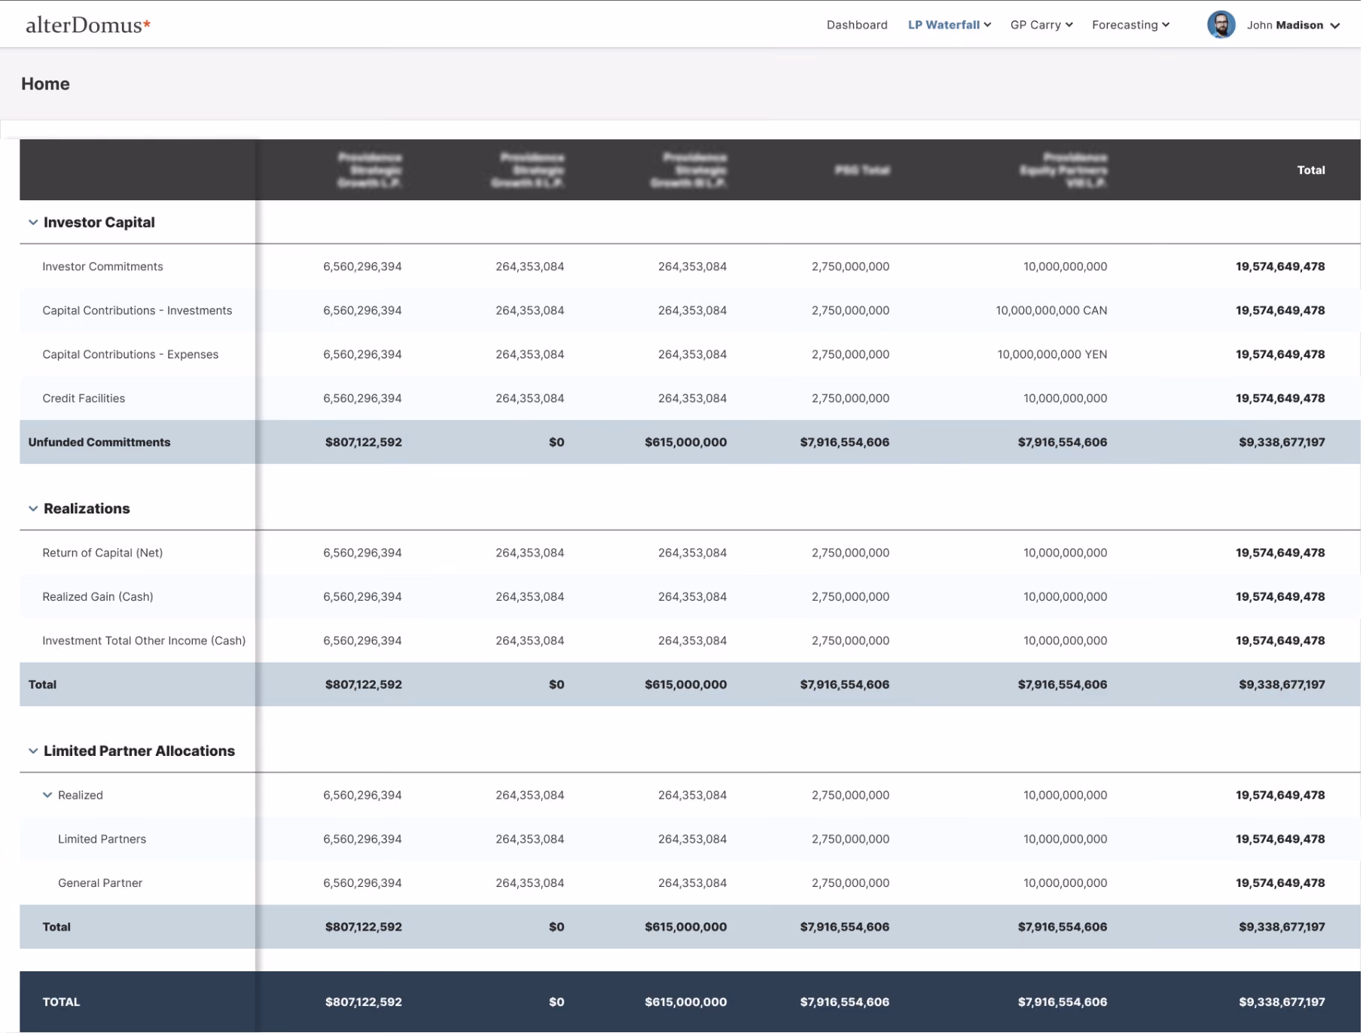Viewport: 1363px width, 1033px height.
Task: Click the GP Carry chevron arrow
Action: 1070,25
